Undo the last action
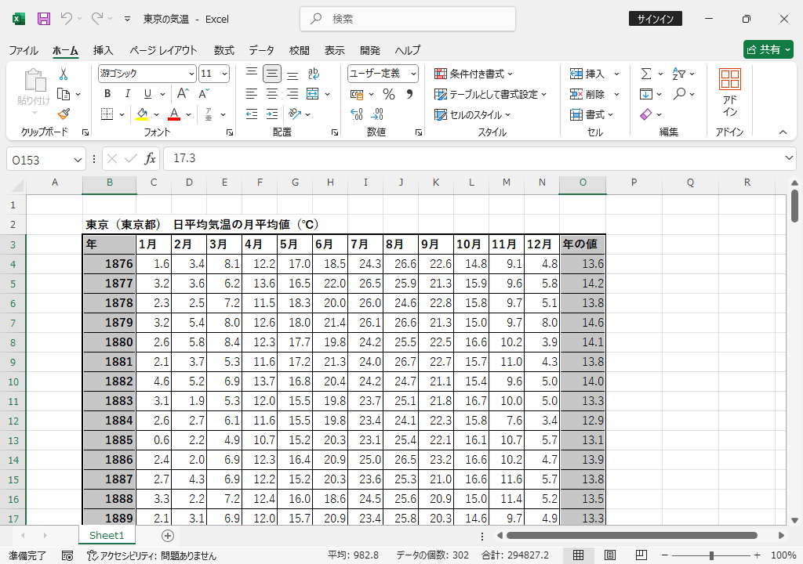 [x=66, y=19]
